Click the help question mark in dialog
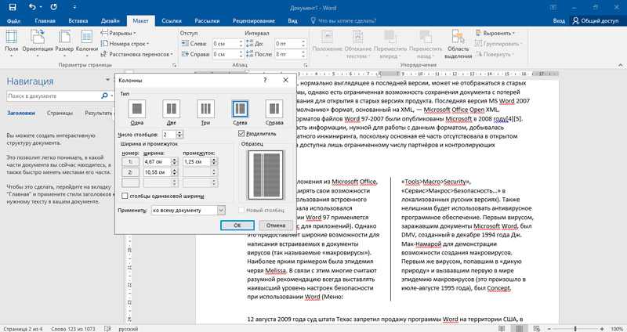This screenshot has height=332, width=627. point(265,81)
